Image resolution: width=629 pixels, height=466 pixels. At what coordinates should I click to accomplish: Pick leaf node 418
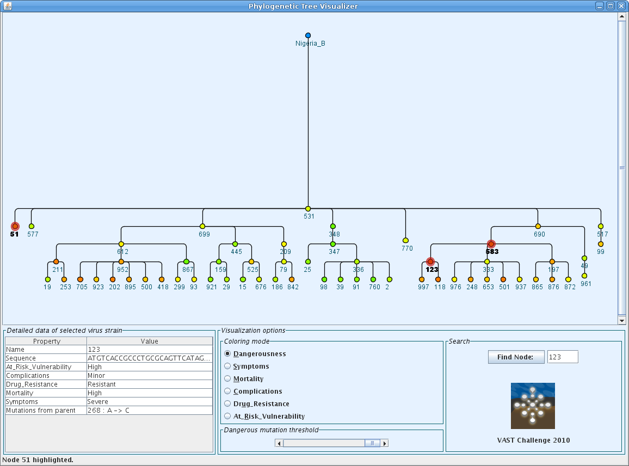[x=162, y=279]
